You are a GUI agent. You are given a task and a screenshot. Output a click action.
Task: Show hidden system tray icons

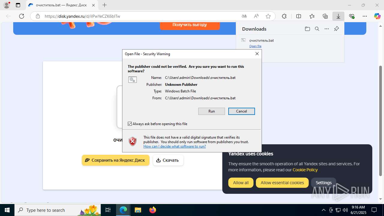click(x=323, y=210)
